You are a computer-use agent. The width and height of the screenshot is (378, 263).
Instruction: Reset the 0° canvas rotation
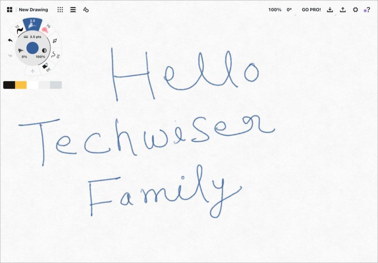(289, 10)
